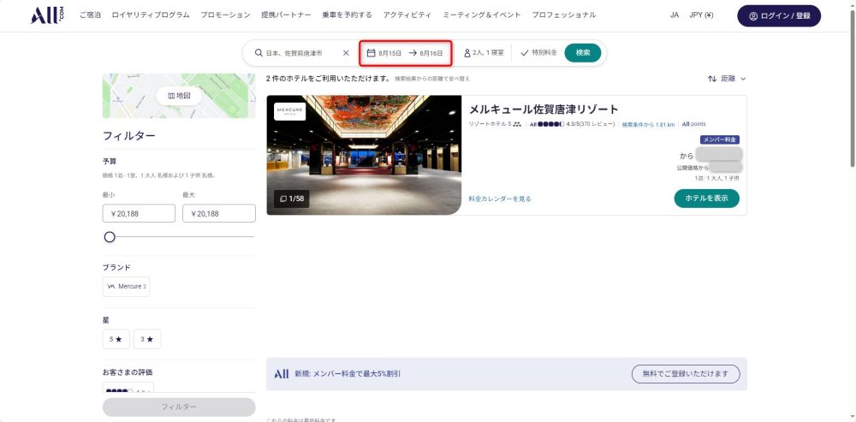Toggle the Mercure brand filter
This screenshot has height=422, width=856.
point(126,287)
